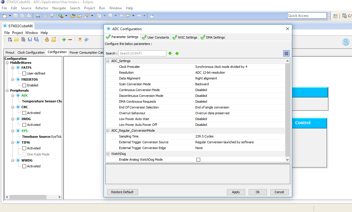Image resolution: width=352 pixels, height=212 pixels.
Task: Select the Temperature Sensor Channel tree item
Action: click(x=42, y=101)
